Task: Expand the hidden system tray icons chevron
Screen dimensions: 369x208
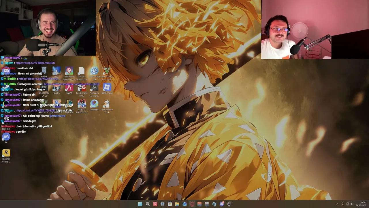Action: (337, 204)
